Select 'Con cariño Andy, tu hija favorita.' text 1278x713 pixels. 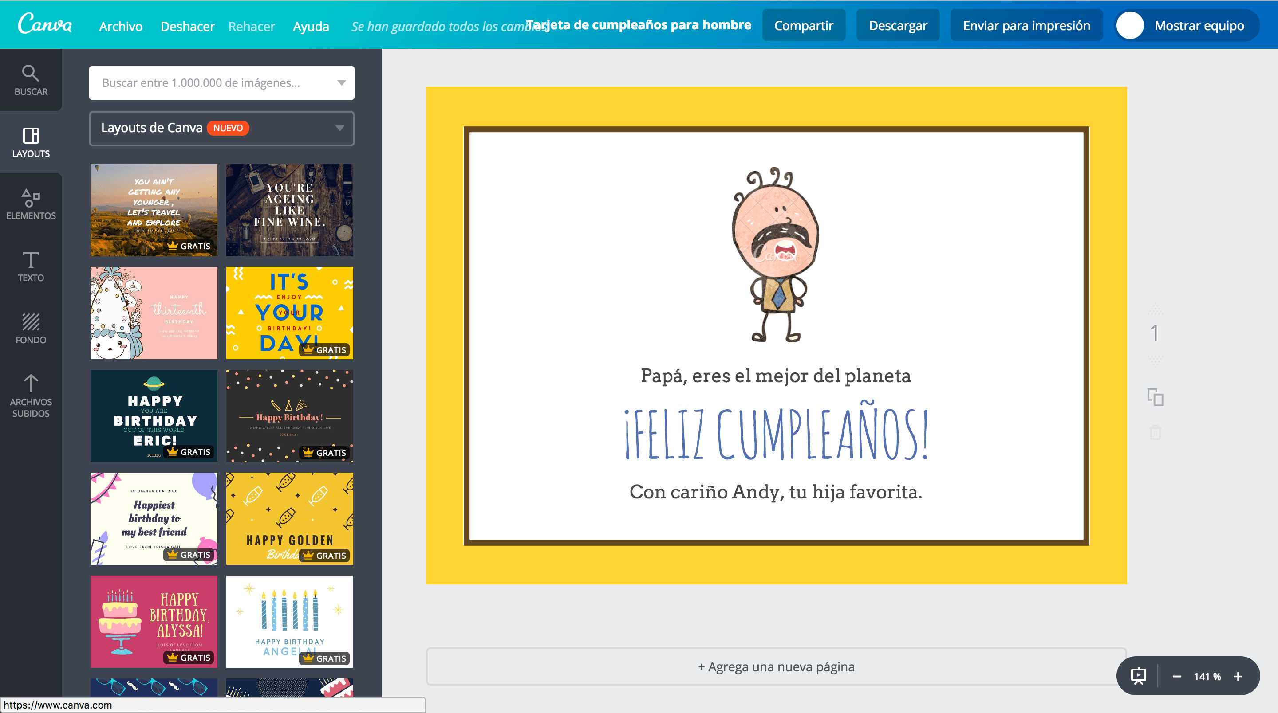(775, 492)
